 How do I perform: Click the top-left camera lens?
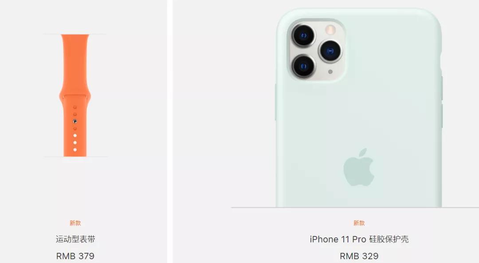coord(303,35)
